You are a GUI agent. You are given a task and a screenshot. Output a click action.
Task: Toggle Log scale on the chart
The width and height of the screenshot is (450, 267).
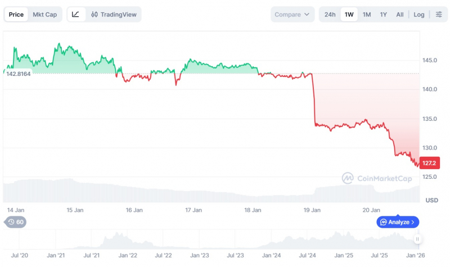pyautogui.click(x=418, y=15)
